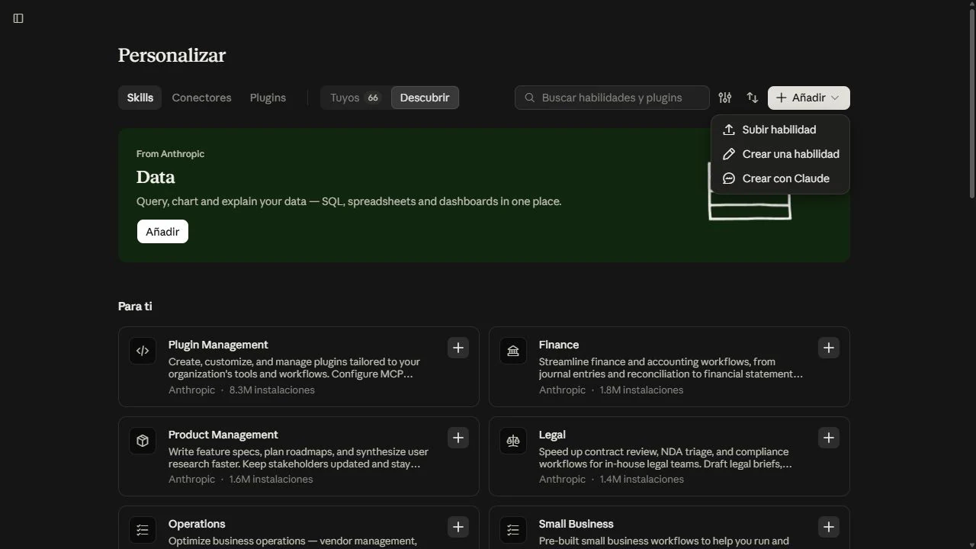Click the "Para ti" section heading
Image resolution: width=976 pixels, height=549 pixels.
click(x=135, y=307)
